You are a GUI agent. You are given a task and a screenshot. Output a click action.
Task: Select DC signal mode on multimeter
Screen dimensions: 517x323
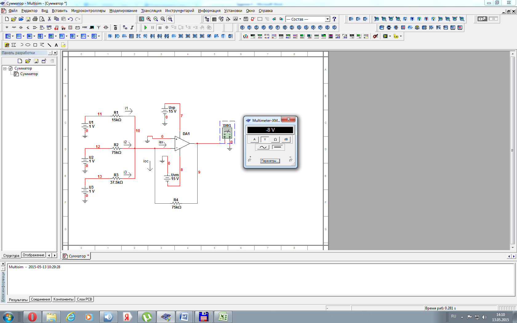(x=278, y=147)
